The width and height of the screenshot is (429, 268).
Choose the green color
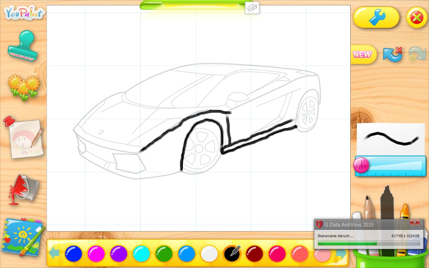[164, 254]
